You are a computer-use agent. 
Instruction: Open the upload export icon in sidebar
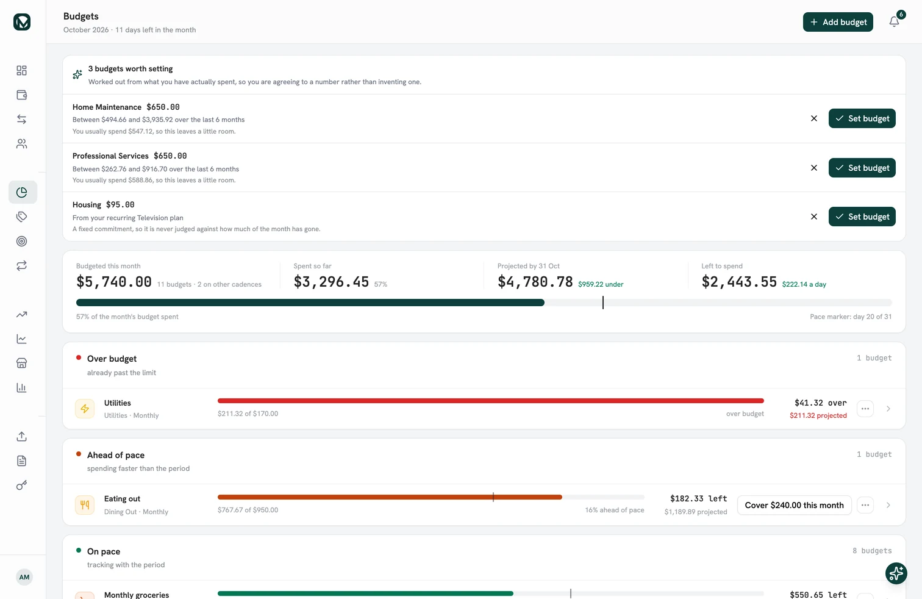click(x=22, y=437)
